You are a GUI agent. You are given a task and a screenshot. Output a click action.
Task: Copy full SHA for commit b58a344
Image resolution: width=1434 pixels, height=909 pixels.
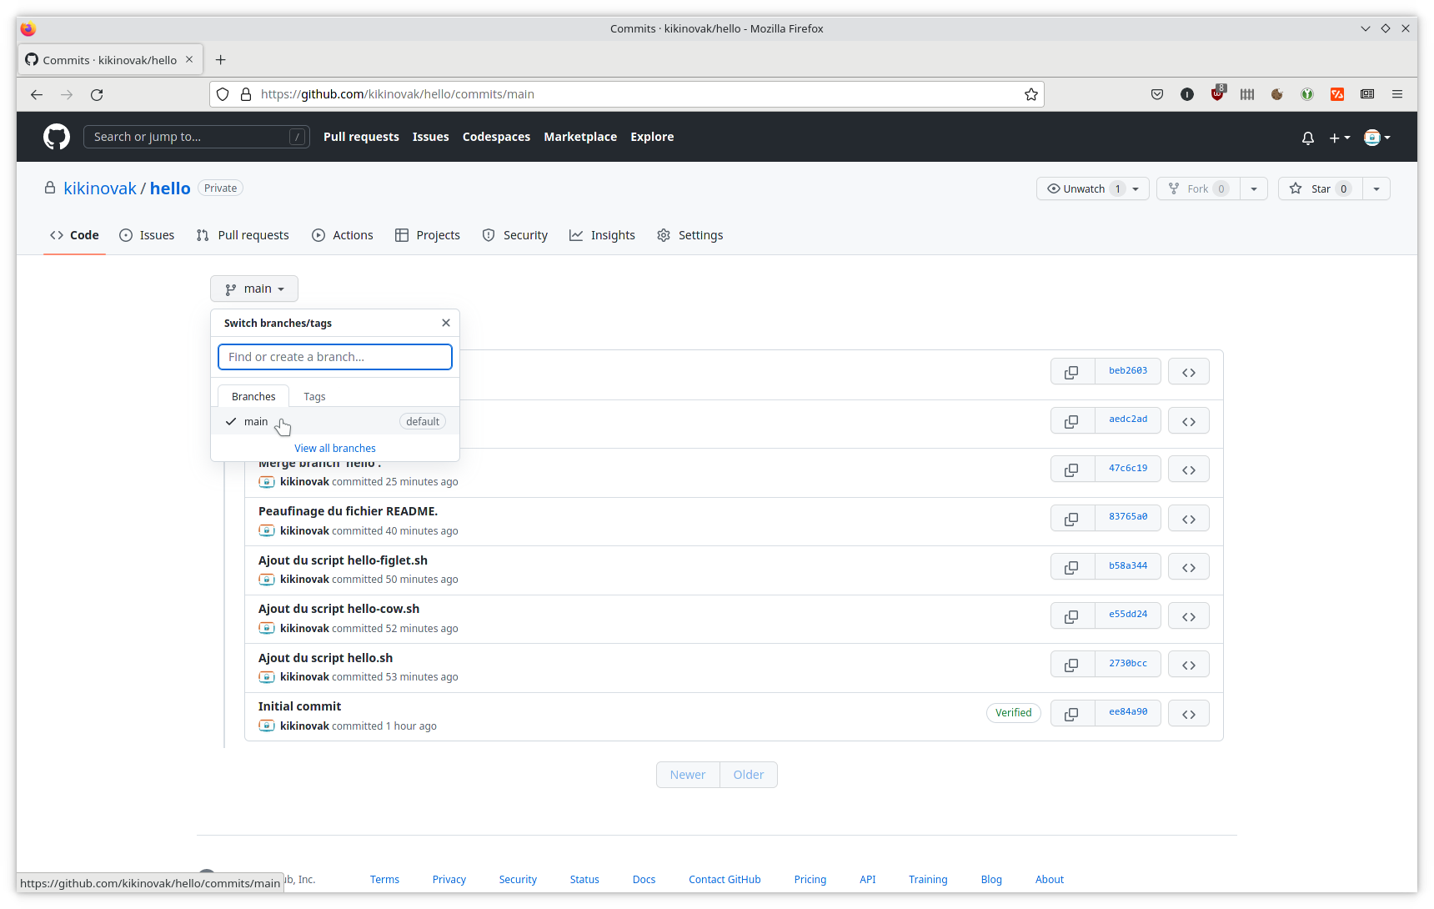(x=1072, y=567)
